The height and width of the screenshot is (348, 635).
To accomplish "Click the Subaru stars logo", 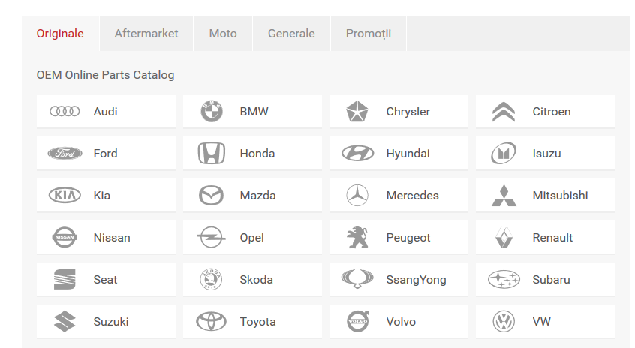I will (x=504, y=280).
